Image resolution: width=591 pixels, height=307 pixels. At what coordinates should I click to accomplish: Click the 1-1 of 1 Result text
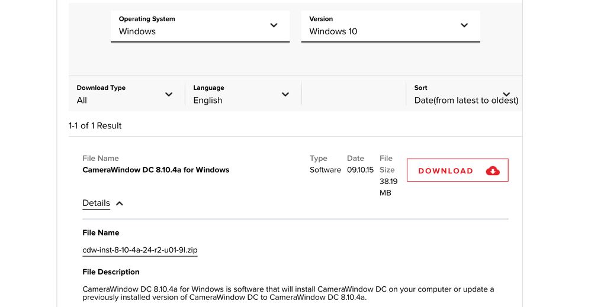click(95, 126)
